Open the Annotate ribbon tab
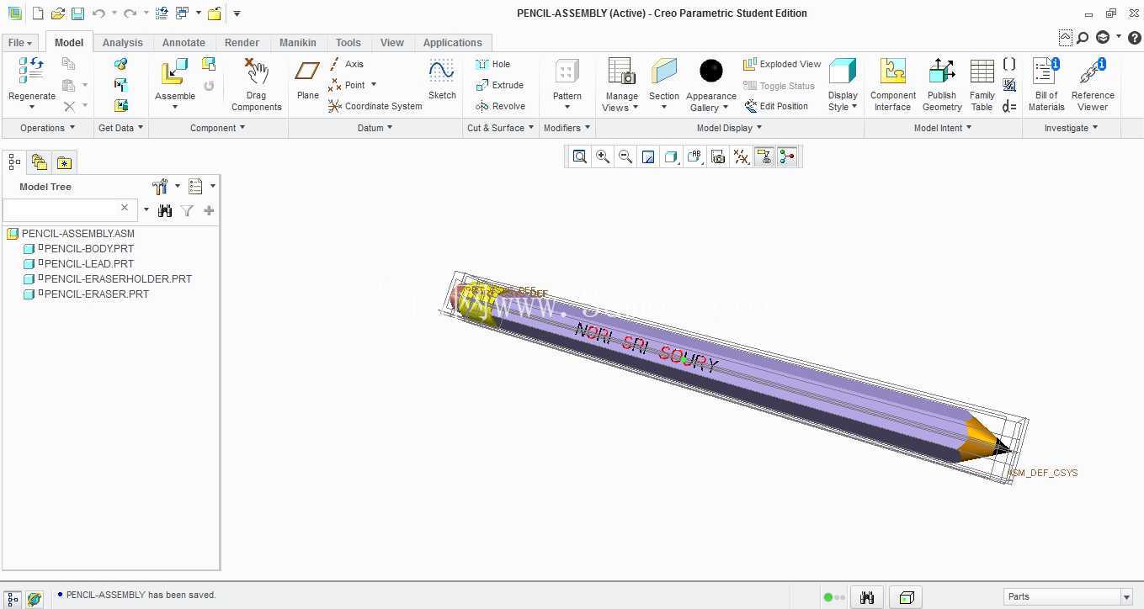1144x609 pixels. point(184,43)
